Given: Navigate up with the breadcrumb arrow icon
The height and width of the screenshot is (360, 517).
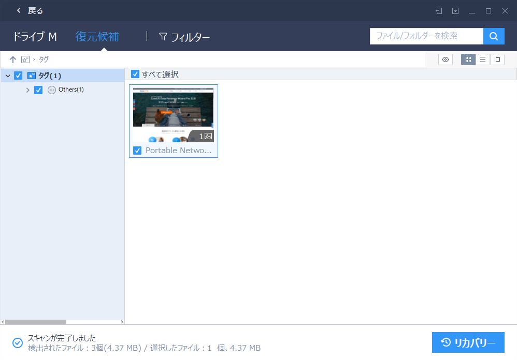Looking at the screenshot, I should click(x=12, y=59).
